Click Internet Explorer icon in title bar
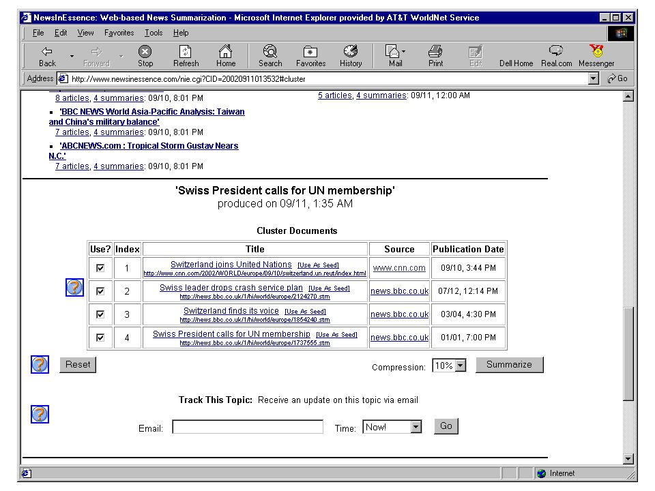The image size is (655, 491). tap(26, 18)
